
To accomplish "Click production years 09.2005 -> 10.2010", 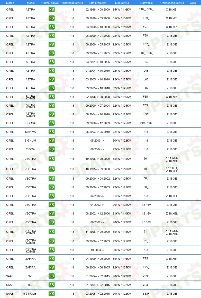I will click(x=98, y=88).
